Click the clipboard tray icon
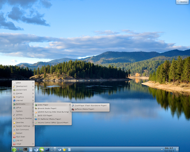This screenshot has width=190, height=152. [69, 150]
